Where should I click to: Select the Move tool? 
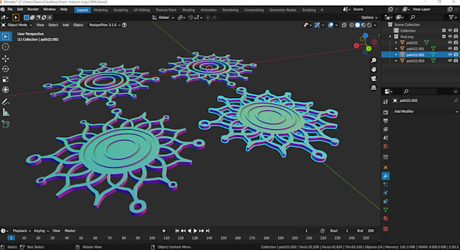point(5,59)
